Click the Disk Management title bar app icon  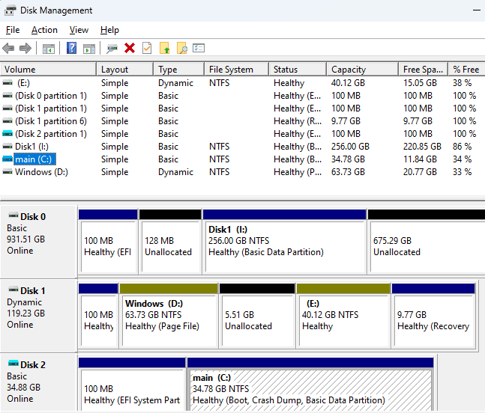point(10,10)
